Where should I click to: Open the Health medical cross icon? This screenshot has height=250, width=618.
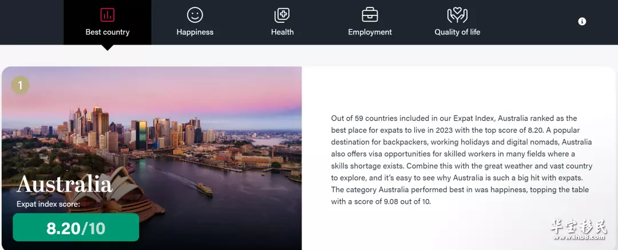(282, 15)
